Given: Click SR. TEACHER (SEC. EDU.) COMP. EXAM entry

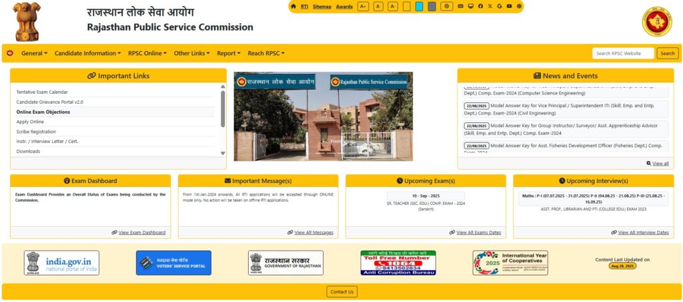Looking at the screenshot, I should [426, 206].
